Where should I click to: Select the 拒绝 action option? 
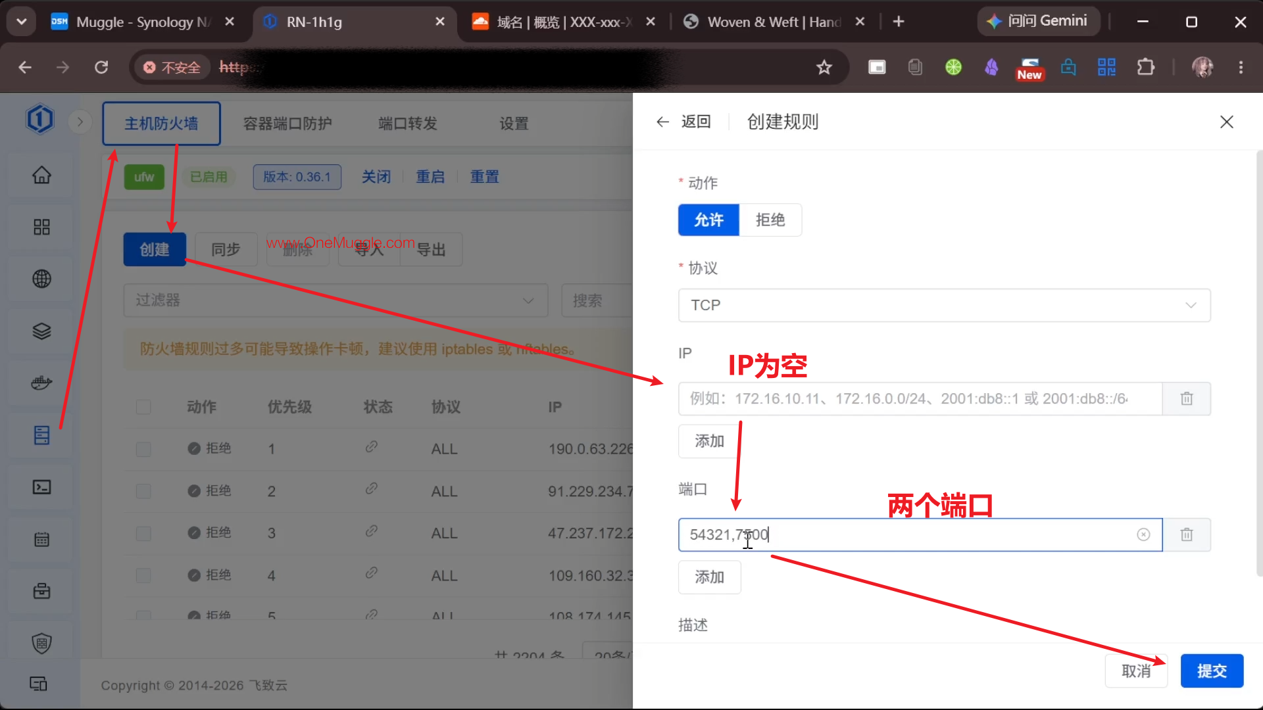(770, 220)
